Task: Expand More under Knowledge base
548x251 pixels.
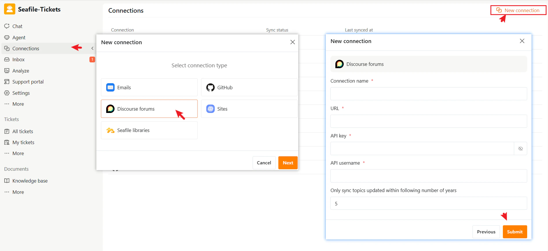Action: click(x=18, y=192)
